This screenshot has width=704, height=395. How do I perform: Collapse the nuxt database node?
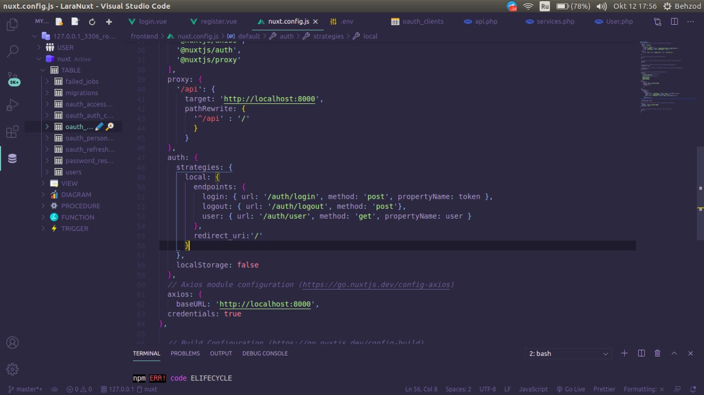tap(38, 59)
